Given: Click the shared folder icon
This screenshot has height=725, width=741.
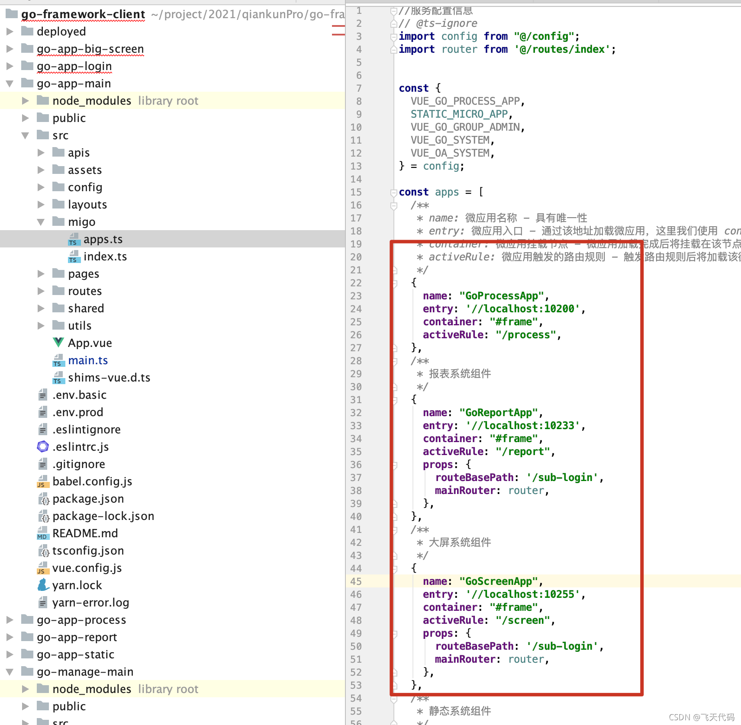Looking at the screenshot, I should (x=58, y=308).
